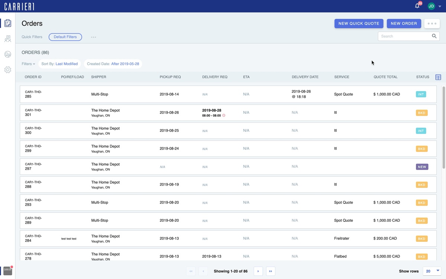
Task: Go to the previous page of results
Action: 203,271
